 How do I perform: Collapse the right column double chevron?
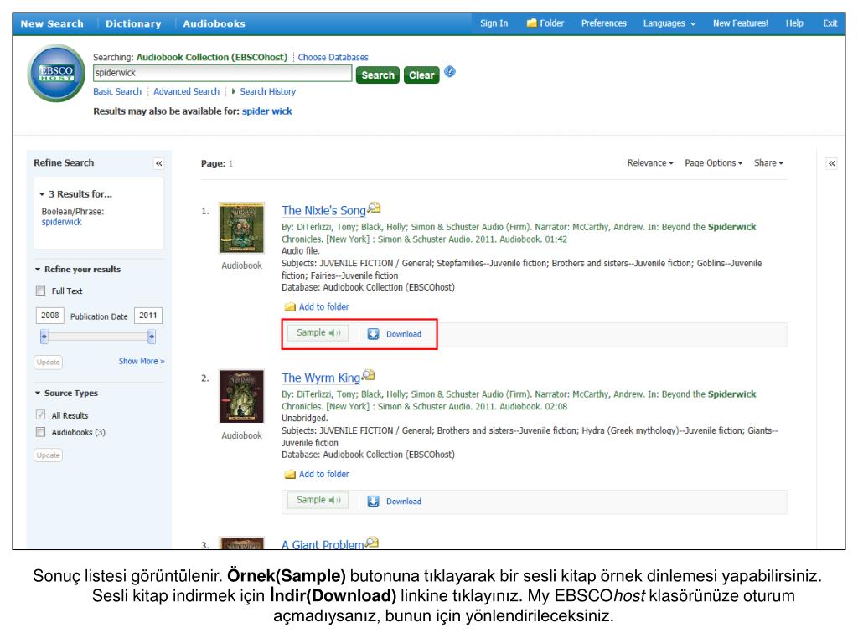[x=832, y=163]
